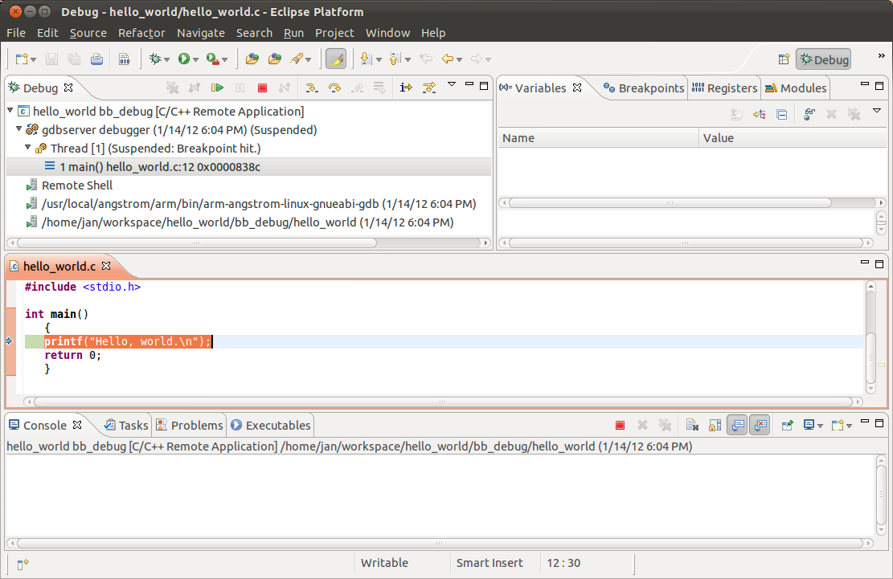Open the File menu
This screenshot has width=893, height=579.
tap(16, 33)
